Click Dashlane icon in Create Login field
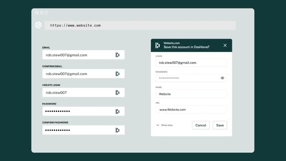 point(118,93)
